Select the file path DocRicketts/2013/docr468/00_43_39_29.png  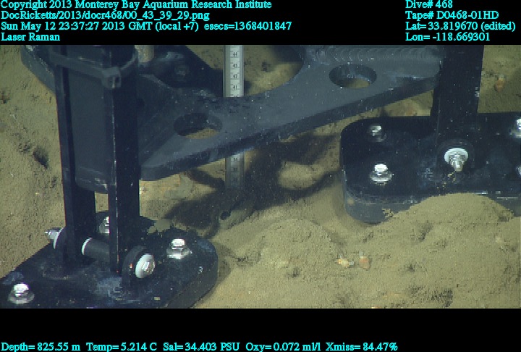pos(106,15)
